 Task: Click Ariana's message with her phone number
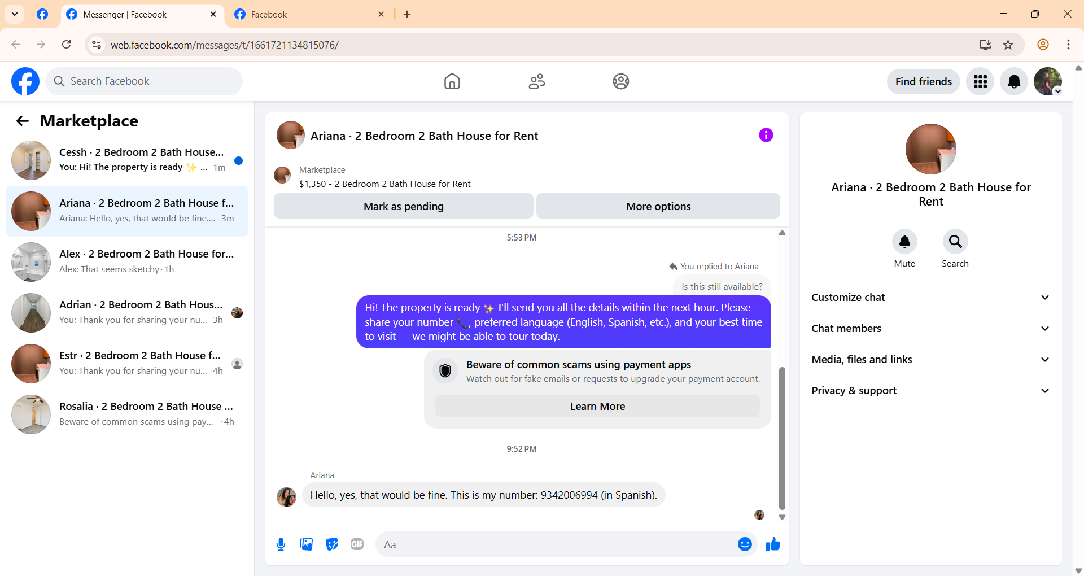[483, 495]
